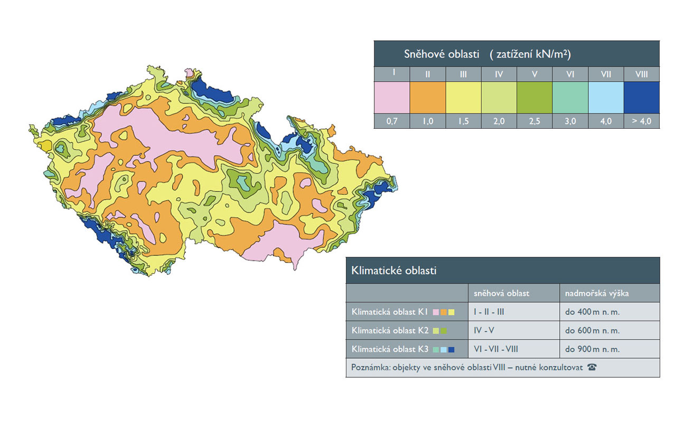
Task: Click the load value '0,7'
Action: tap(391, 121)
